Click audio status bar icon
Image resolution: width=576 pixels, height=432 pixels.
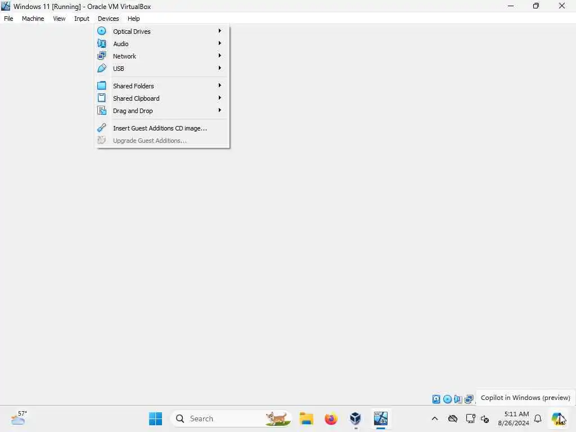click(458, 399)
